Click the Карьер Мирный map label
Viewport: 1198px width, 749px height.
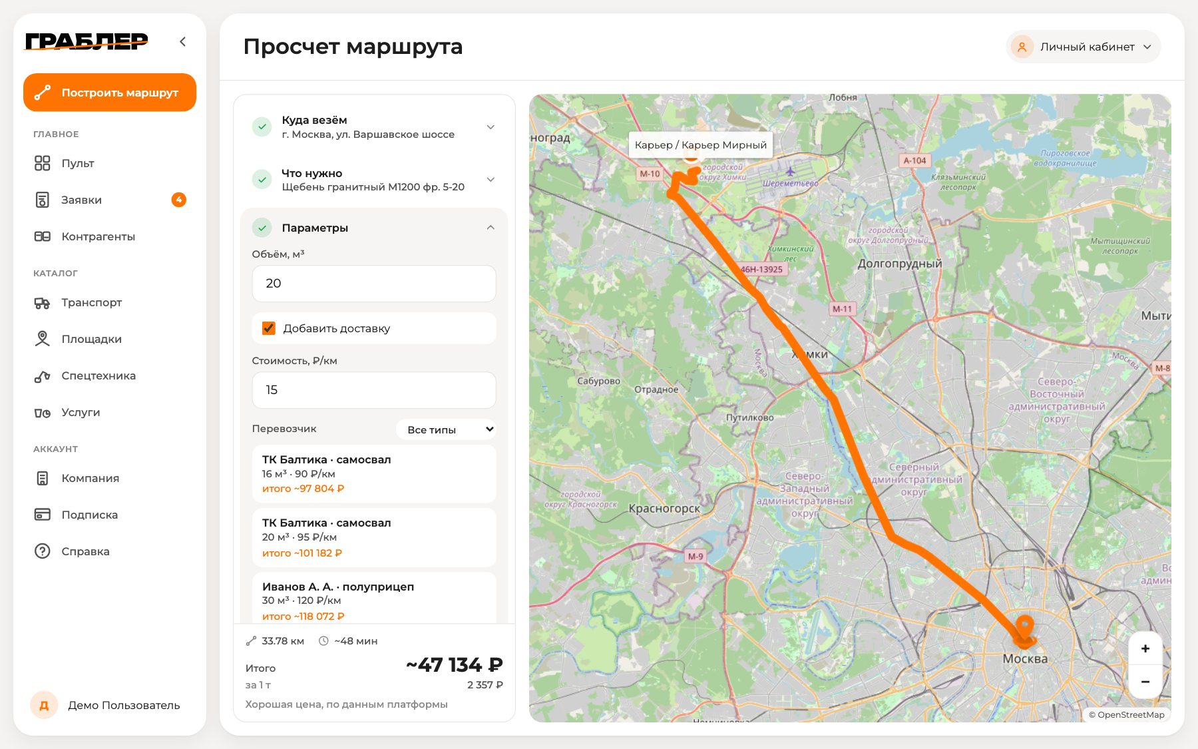[701, 144]
